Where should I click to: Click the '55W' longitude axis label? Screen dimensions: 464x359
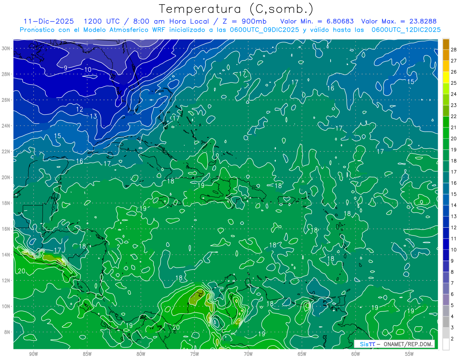point(409,354)
